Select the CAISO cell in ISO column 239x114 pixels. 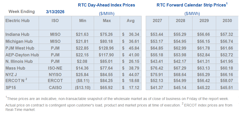point(55,88)
